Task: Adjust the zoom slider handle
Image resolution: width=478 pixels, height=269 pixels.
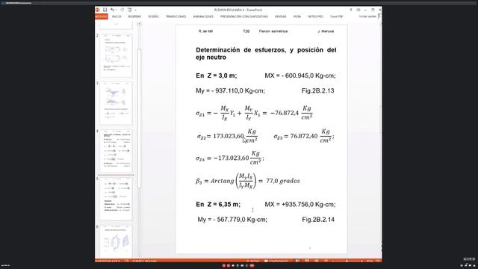Action: 347,261
